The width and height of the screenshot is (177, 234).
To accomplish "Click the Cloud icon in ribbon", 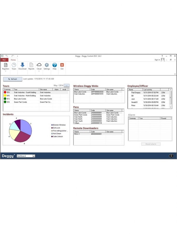I will [39, 65].
